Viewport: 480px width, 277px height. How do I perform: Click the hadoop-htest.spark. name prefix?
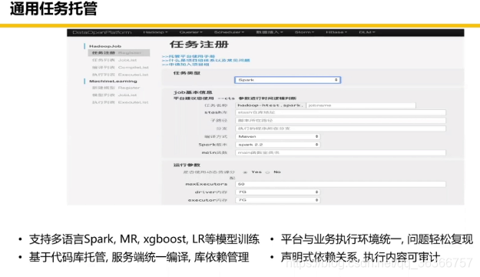pos(270,105)
